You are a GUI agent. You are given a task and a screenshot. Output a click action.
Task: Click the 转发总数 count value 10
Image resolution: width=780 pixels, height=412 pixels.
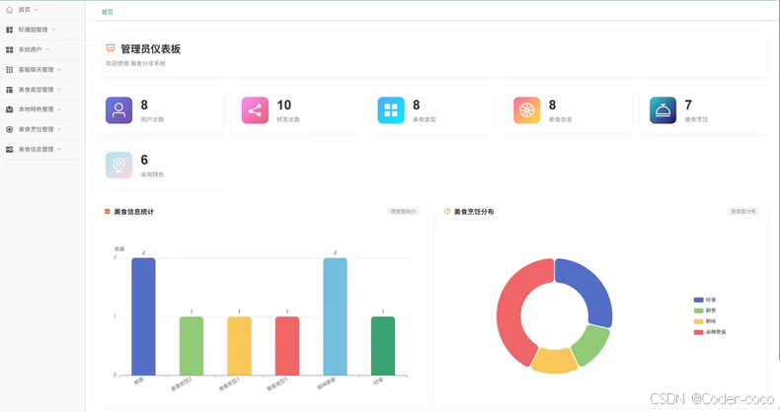(284, 105)
